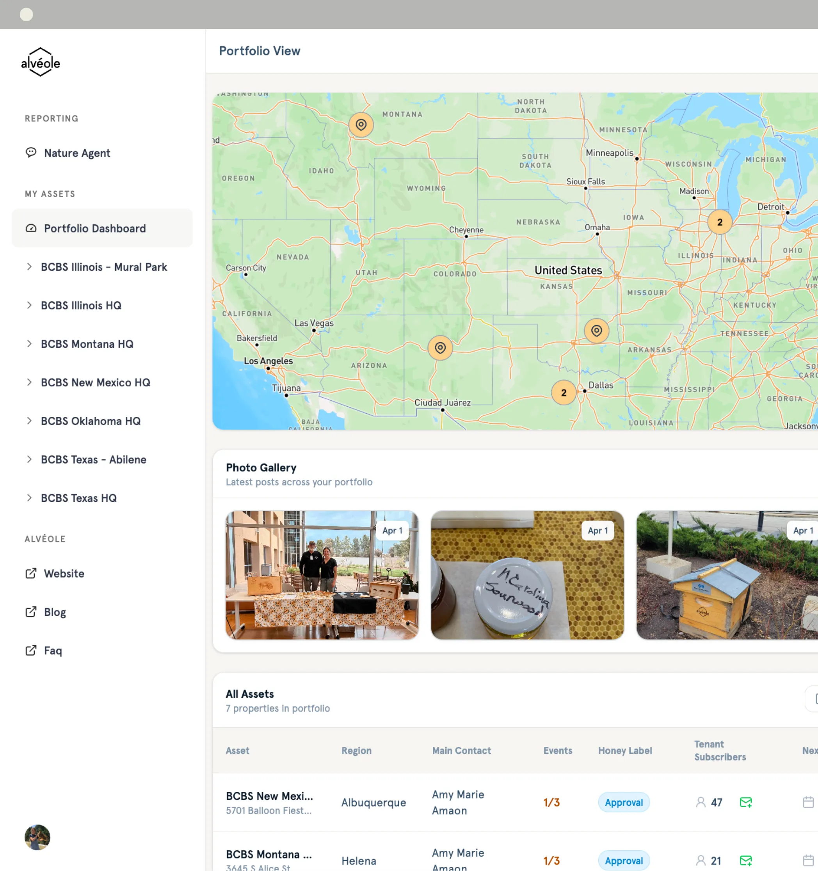
Task: Click the Approval honey label for BCBS New Mexico
Action: [624, 802]
